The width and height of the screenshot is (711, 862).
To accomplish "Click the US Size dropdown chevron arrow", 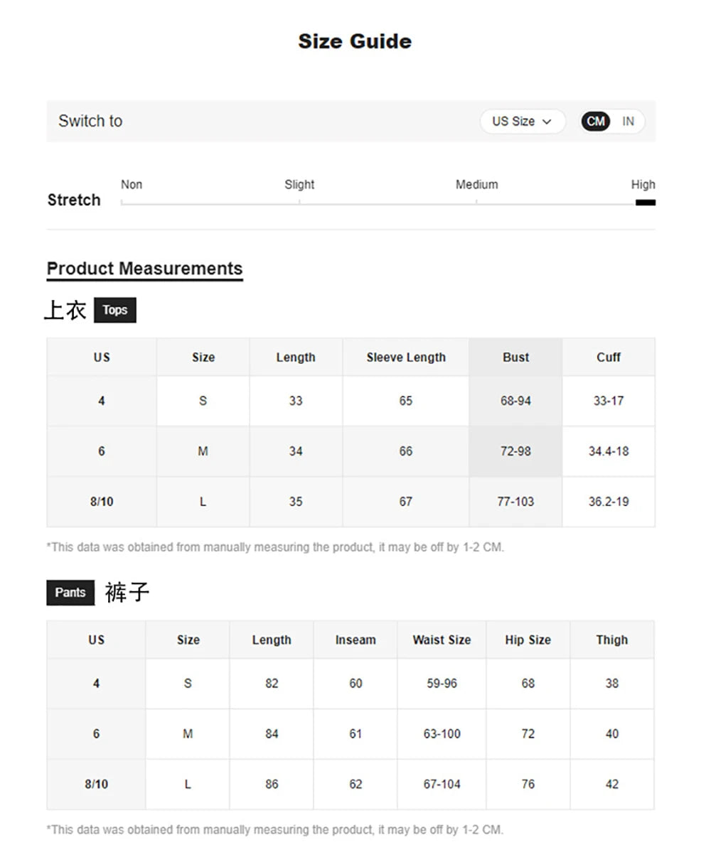I will click(x=547, y=122).
